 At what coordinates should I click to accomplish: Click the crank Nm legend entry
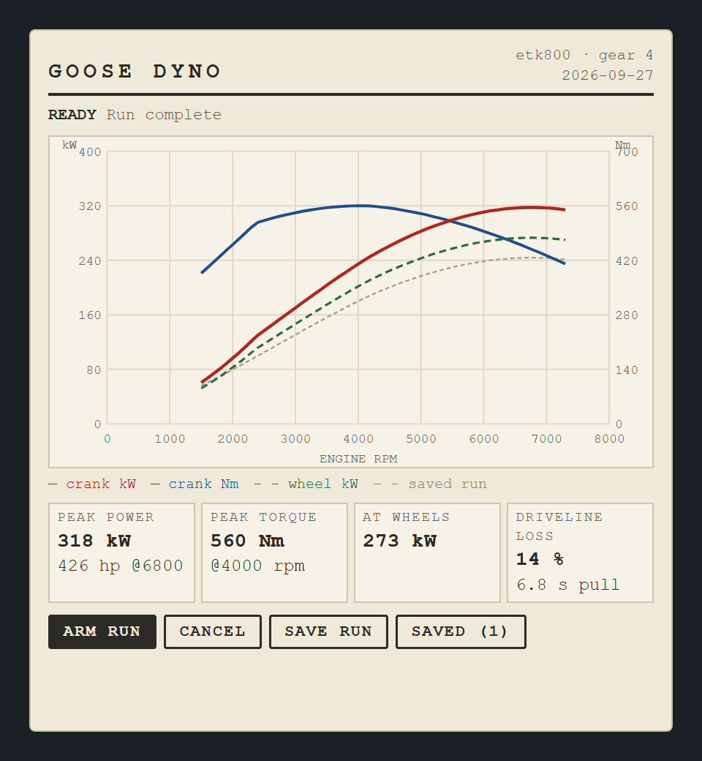point(195,484)
